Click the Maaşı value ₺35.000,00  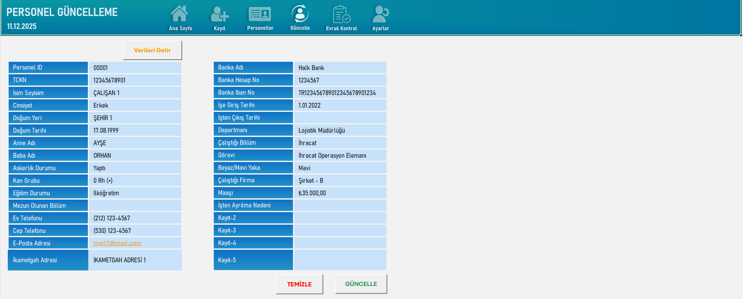pyautogui.click(x=340, y=193)
